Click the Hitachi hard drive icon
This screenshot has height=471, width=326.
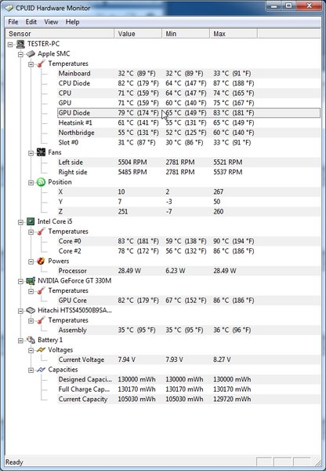tap(31, 310)
